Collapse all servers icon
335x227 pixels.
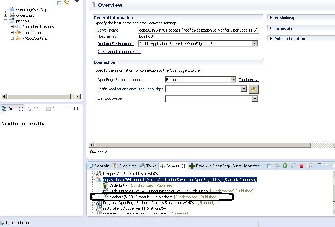click(269, 166)
